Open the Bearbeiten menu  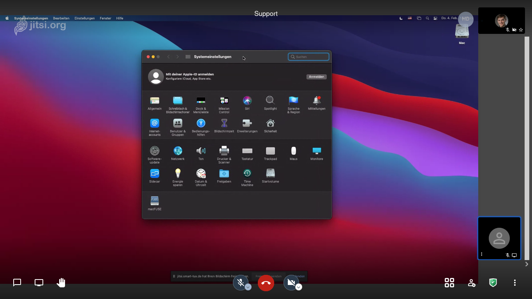pos(61,18)
